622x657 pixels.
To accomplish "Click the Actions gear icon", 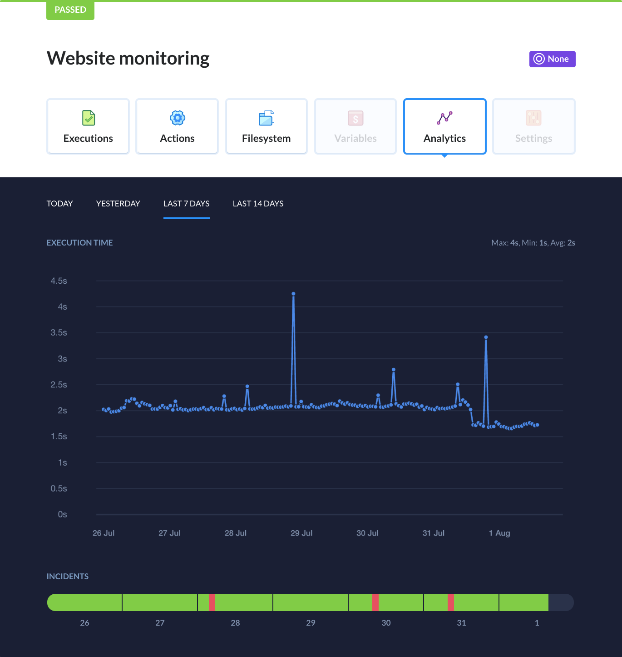I will click(178, 118).
